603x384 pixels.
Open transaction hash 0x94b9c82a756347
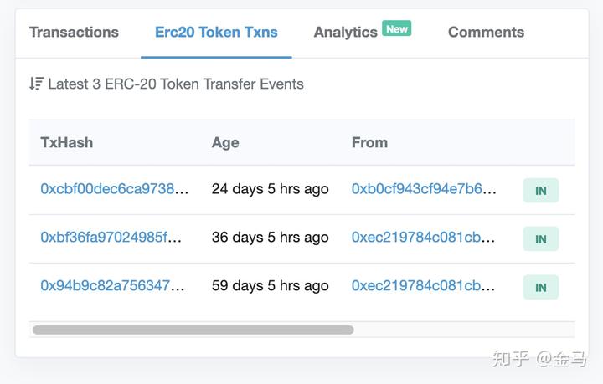coord(113,286)
